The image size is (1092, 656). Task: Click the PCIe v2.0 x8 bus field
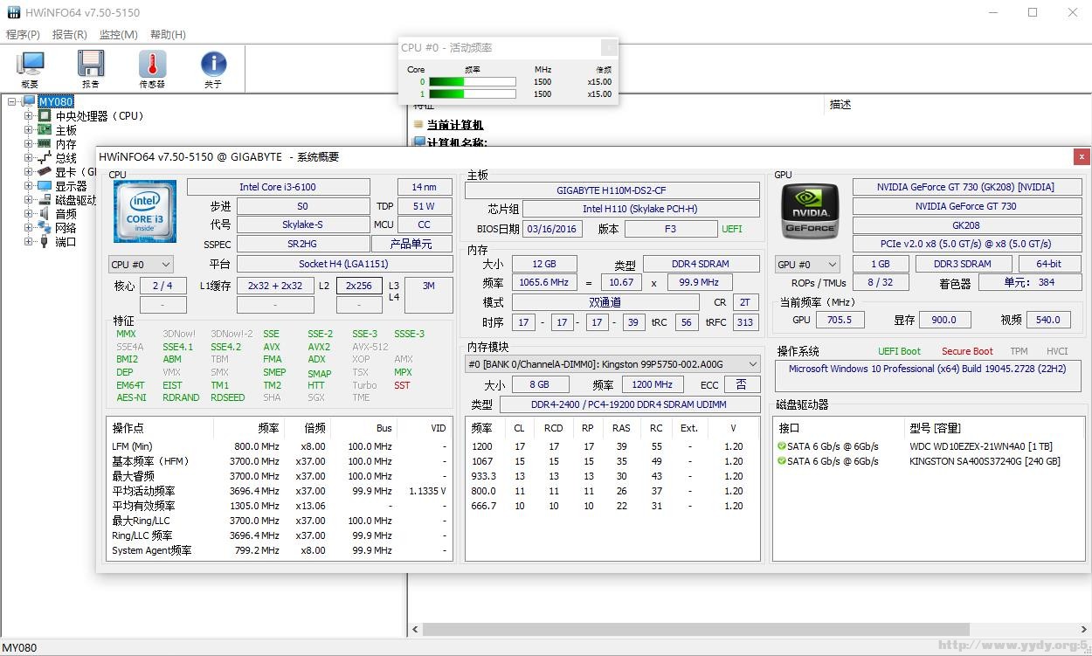(x=965, y=244)
